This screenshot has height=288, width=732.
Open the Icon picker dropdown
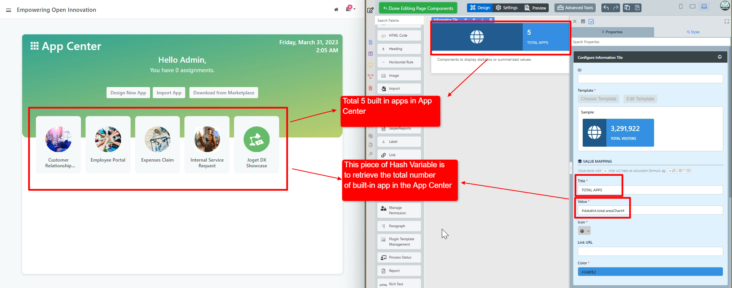pyautogui.click(x=584, y=231)
